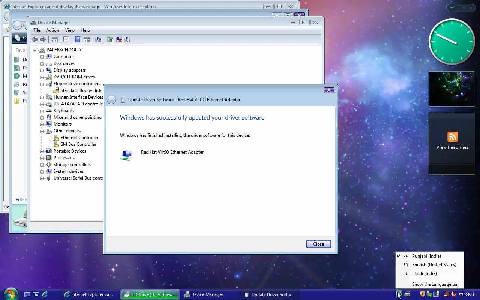Click the Disable device toolbar icon
Image resolution: width=480 pixels, height=300 pixels.
coord(127,39)
